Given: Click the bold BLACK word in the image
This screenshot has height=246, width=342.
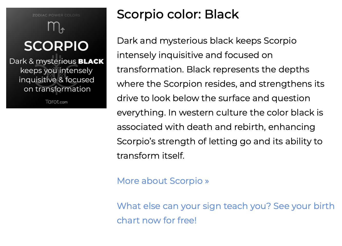Looking at the screenshot, I should (91, 61).
